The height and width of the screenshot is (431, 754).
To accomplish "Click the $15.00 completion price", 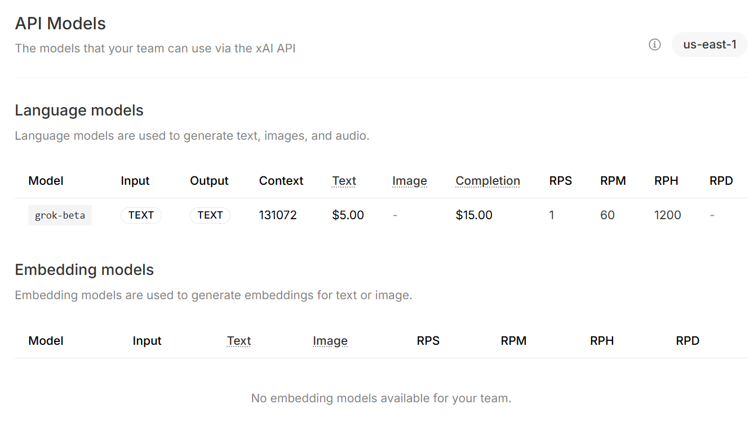I will click(474, 215).
